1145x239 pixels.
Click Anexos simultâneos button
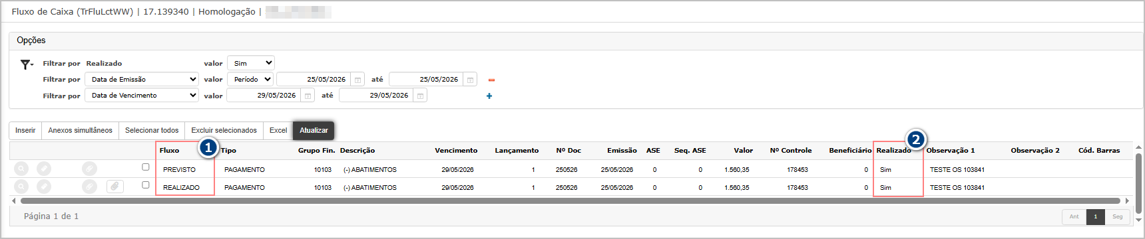tap(80, 130)
